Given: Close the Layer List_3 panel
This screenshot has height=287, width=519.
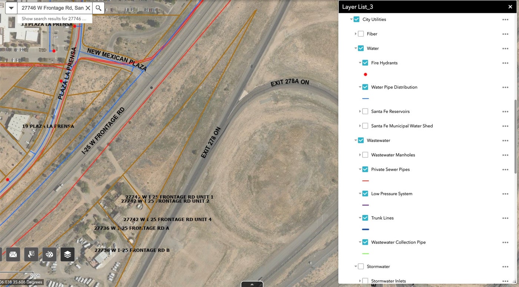Looking at the screenshot, I should [510, 7].
